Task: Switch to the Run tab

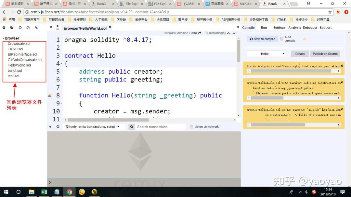Action: (x=264, y=28)
